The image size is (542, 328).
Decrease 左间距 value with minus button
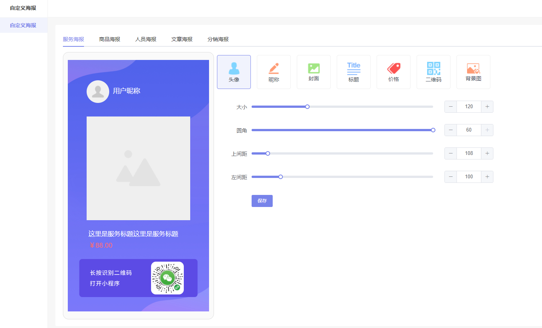click(x=451, y=177)
